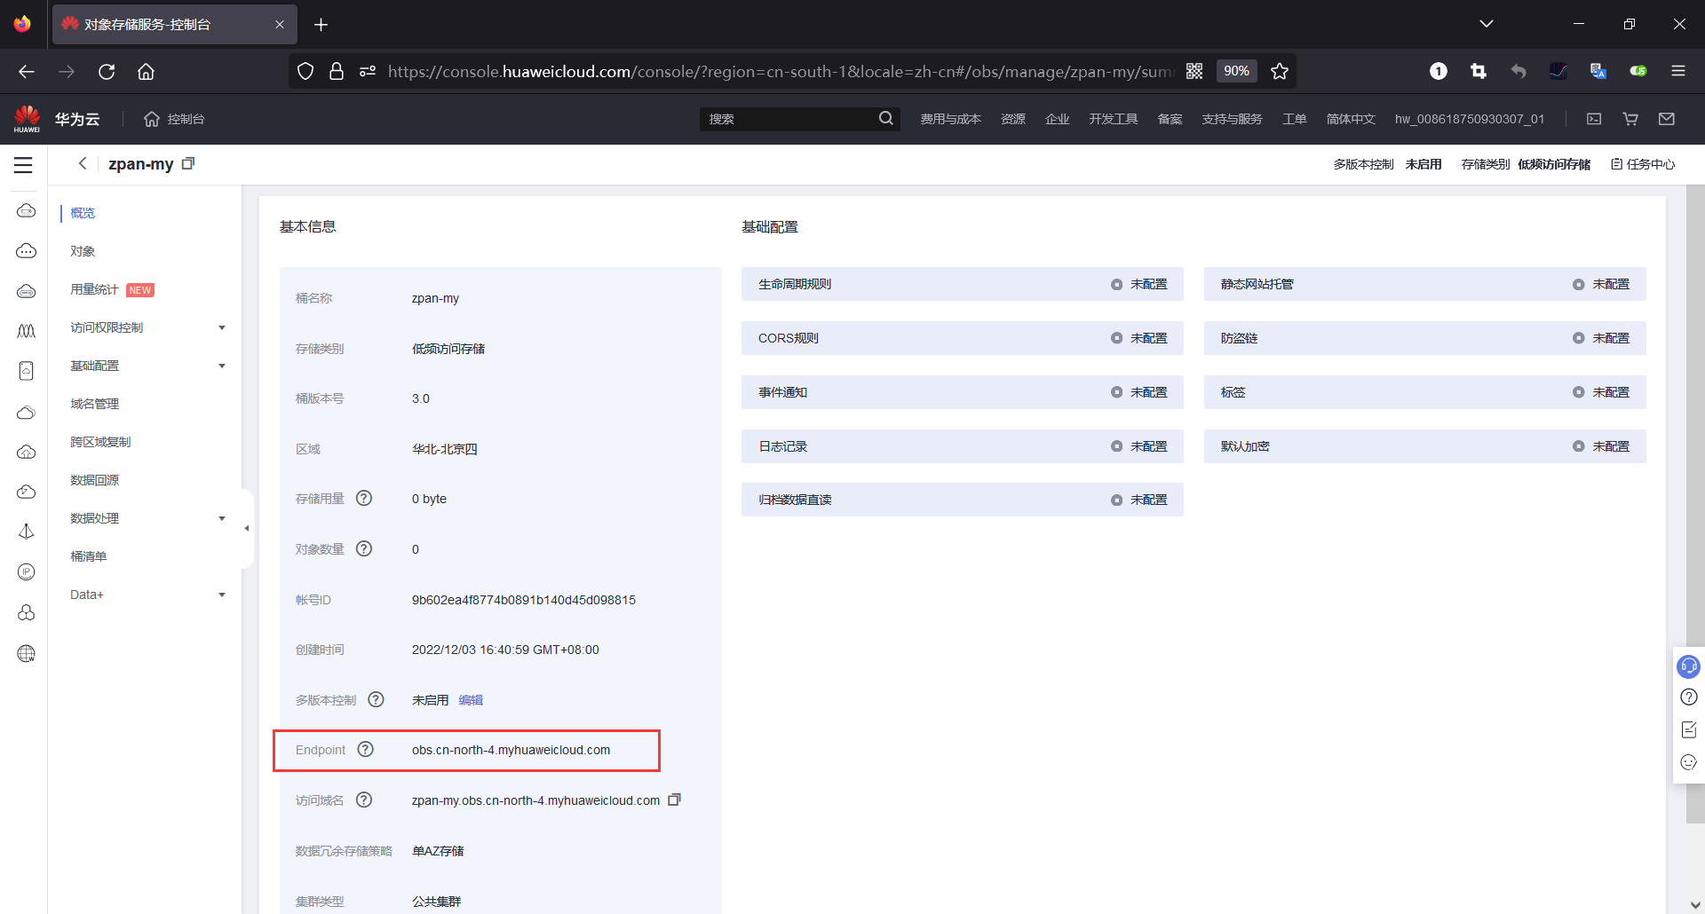Collapse the sidebar with the small arrow handle

tap(247, 529)
